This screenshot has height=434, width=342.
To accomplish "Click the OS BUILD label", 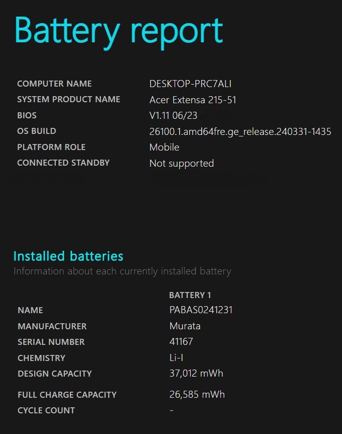I will coord(37,131).
